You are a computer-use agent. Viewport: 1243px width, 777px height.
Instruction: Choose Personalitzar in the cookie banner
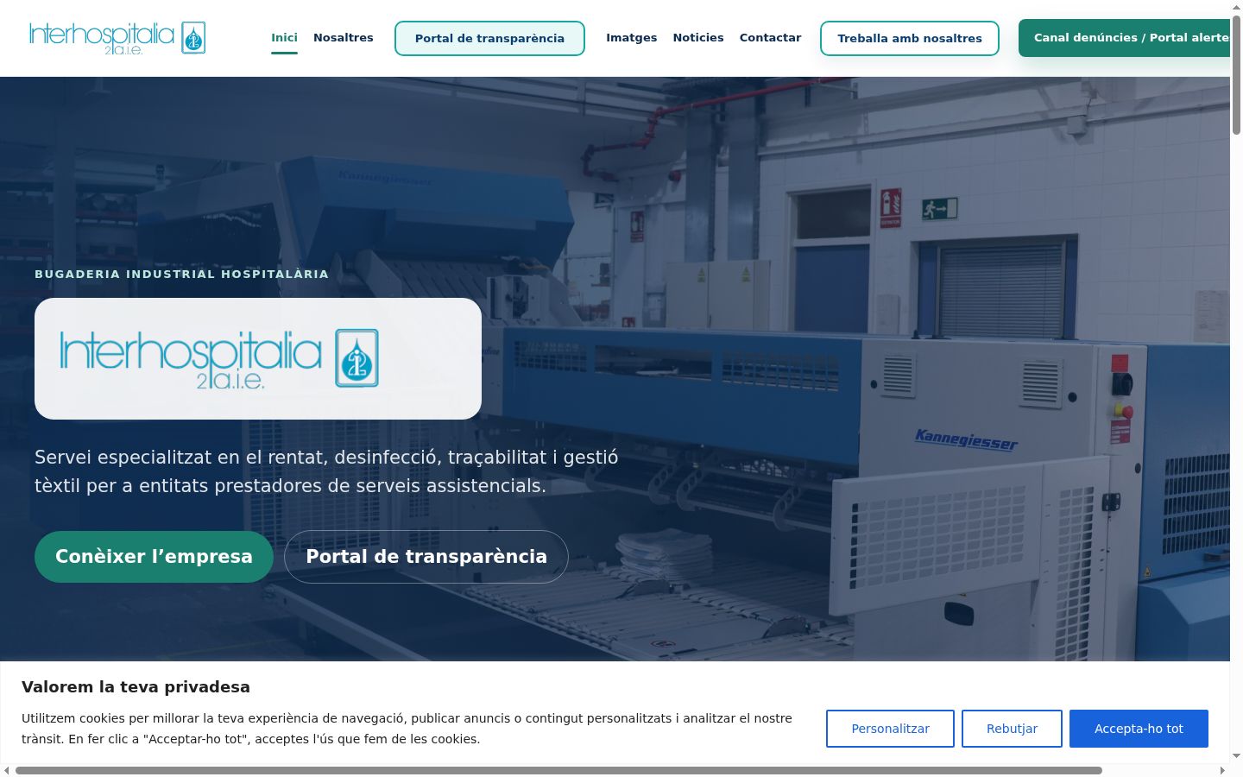[890, 729]
